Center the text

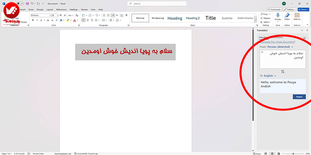coord(88,20)
